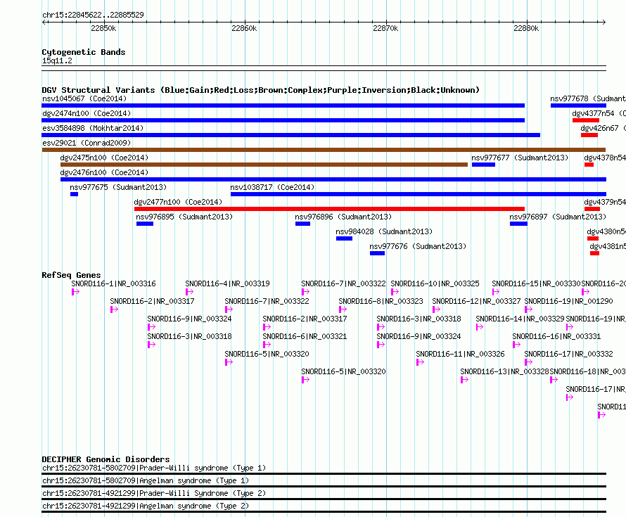Select the Angelman syndrome (Type 1) row
Screen dimensions: 626x517
324,483
